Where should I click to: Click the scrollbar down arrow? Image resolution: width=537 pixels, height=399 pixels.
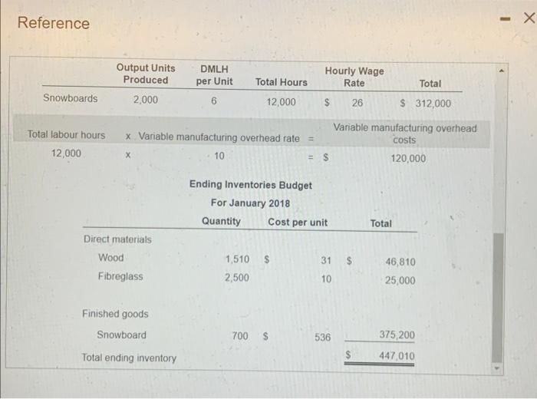(x=498, y=369)
